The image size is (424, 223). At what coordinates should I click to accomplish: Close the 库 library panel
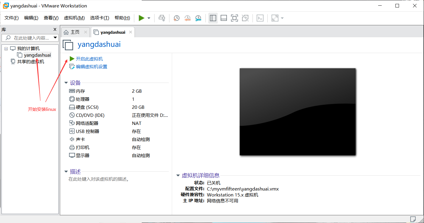tap(55, 29)
